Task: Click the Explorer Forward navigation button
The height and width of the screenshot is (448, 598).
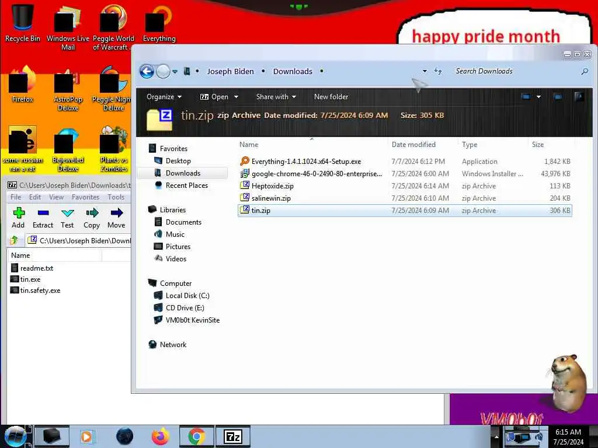Action: 164,71
